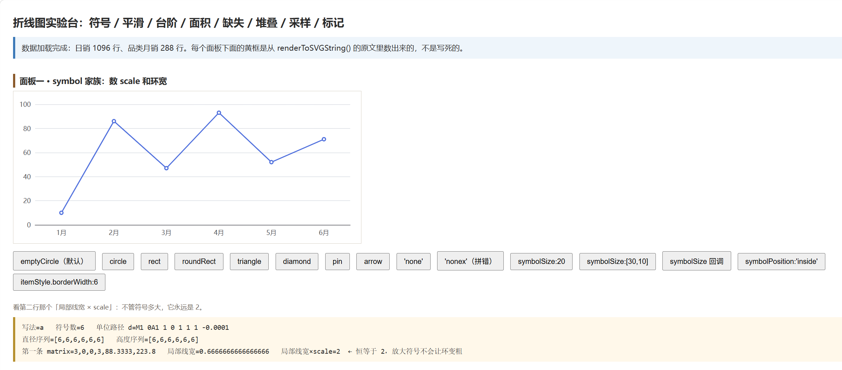Screen dimensions: 842x370
Task: Click the 'none' symbol button
Action: pos(414,261)
